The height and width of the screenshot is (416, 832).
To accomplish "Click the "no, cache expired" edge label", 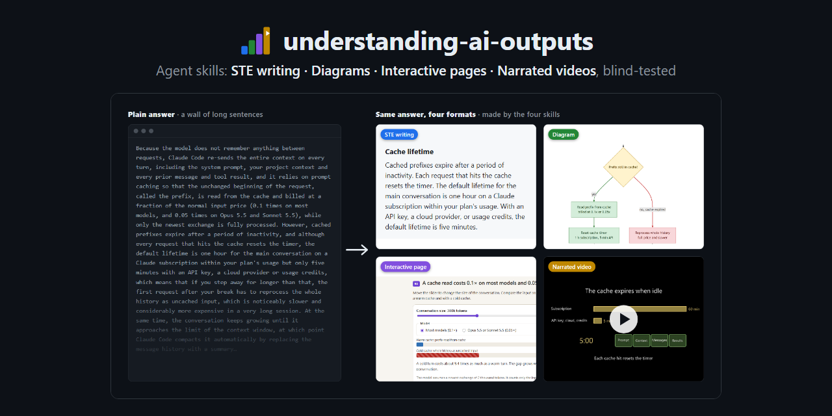I will click(x=653, y=209).
